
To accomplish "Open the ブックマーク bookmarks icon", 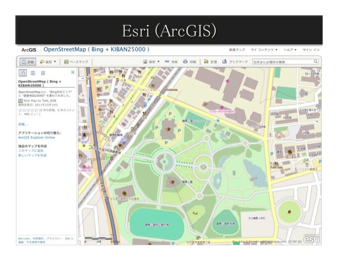I will (x=225, y=61).
